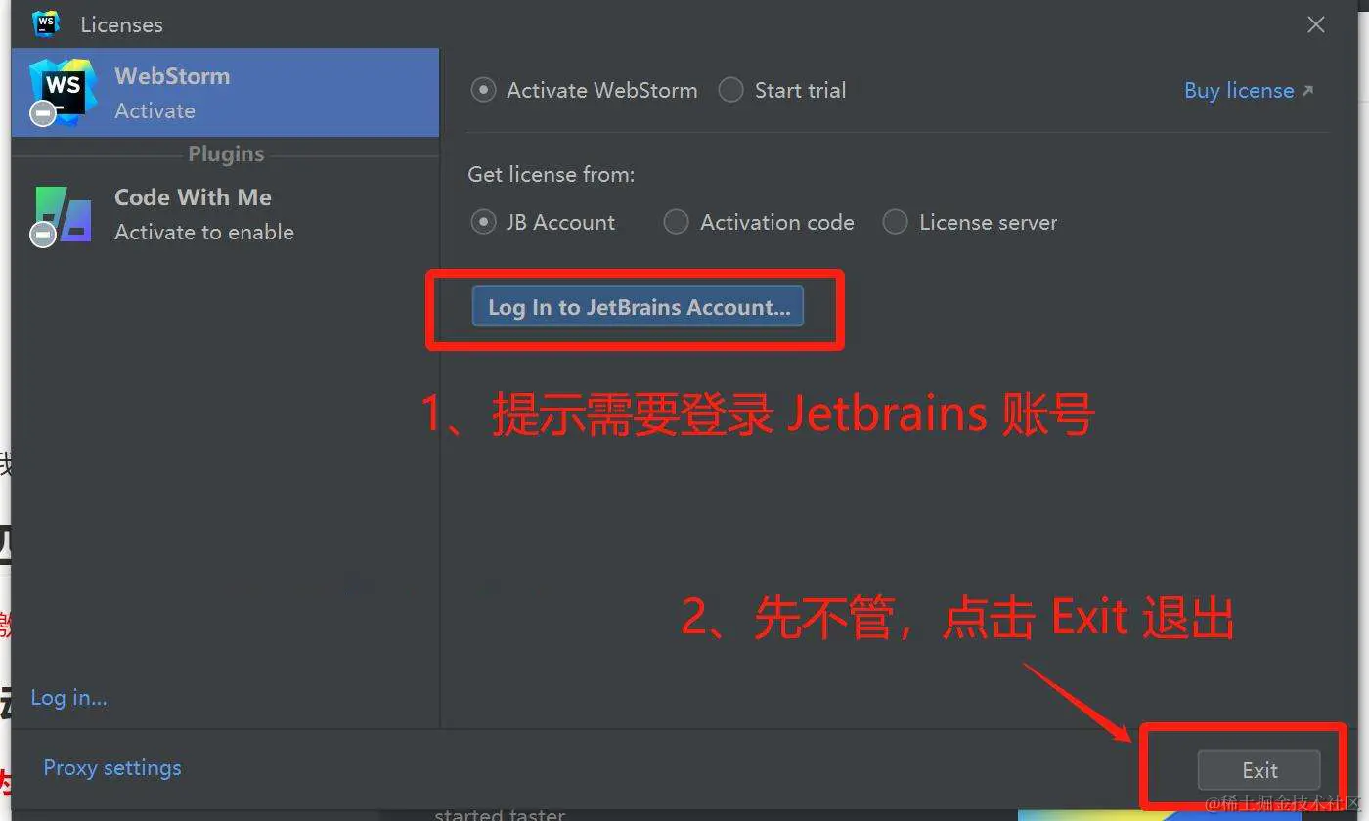Viewport: 1369px width, 821px height.
Task: Click the 'Log in...' link in sidebar
Action: click(69, 697)
